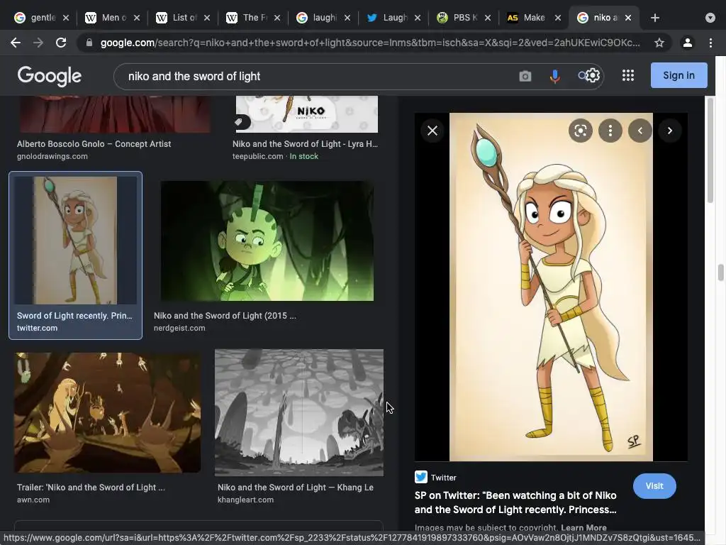Close the active 'niko a' tab

[x=628, y=18]
